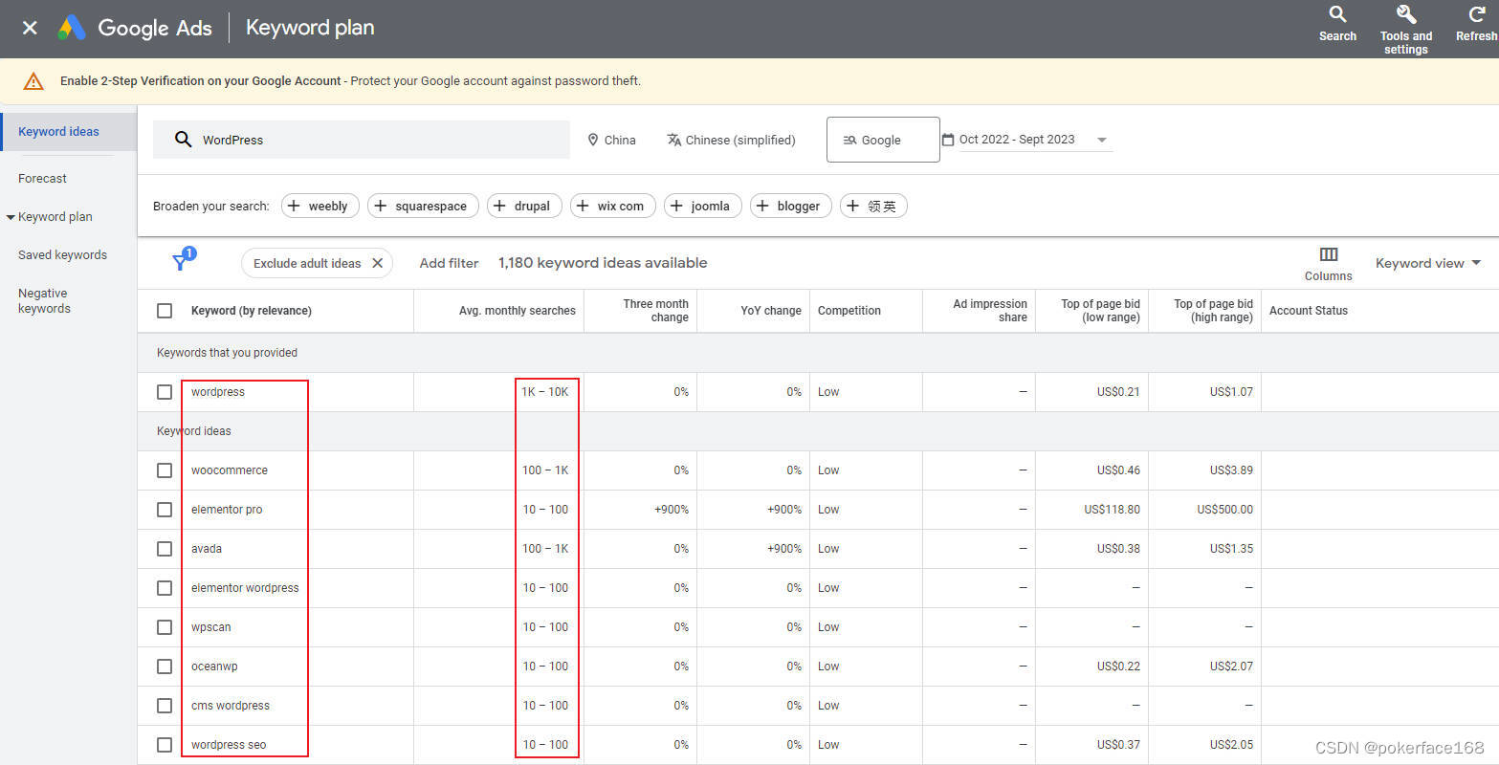Select the woocommerce keyword checkbox
Viewport: 1499px width, 765px height.
(x=164, y=470)
